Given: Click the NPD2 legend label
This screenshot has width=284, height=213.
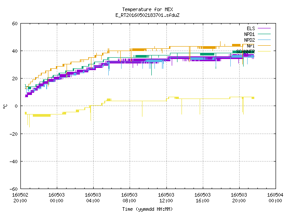Looking at the screenshot, I should pyautogui.click(x=249, y=40).
